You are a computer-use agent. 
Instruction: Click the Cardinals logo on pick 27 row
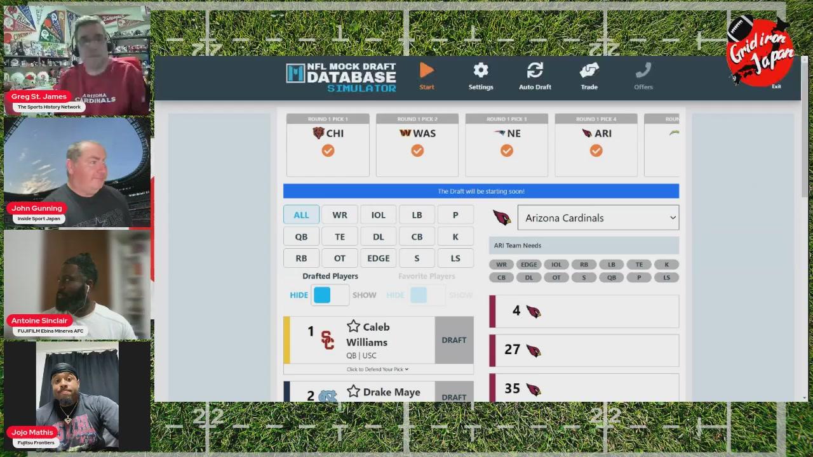[534, 350]
